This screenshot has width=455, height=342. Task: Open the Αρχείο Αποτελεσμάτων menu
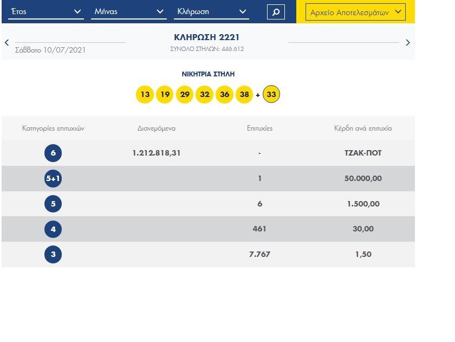point(355,12)
